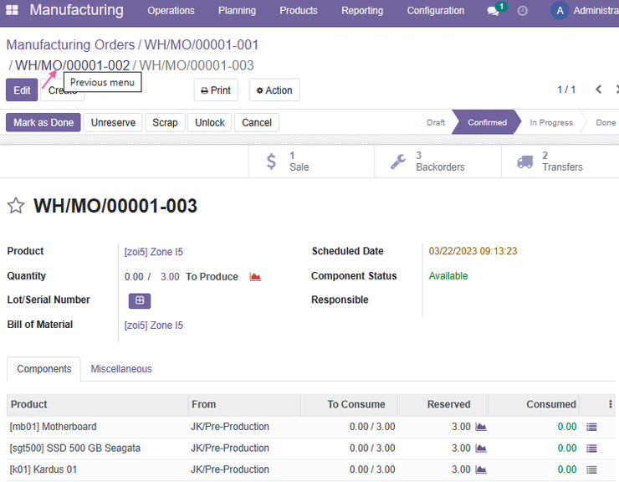The height and width of the screenshot is (482, 619).
Task: Cancel the manufacturing order
Action: 257,122
